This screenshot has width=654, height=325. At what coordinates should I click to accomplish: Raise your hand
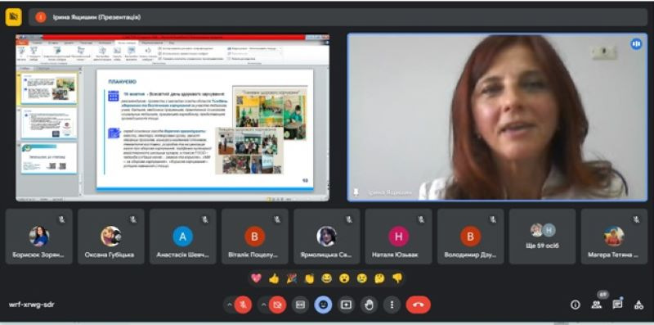[x=370, y=305]
